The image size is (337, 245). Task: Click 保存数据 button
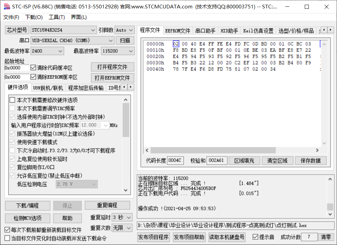tap(310, 161)
